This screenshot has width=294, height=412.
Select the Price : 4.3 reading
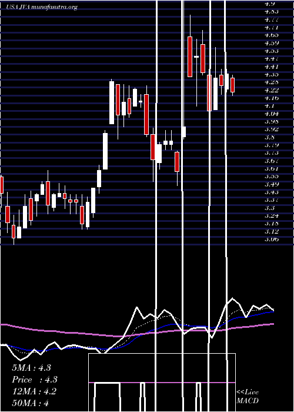[x=34, y=380]
